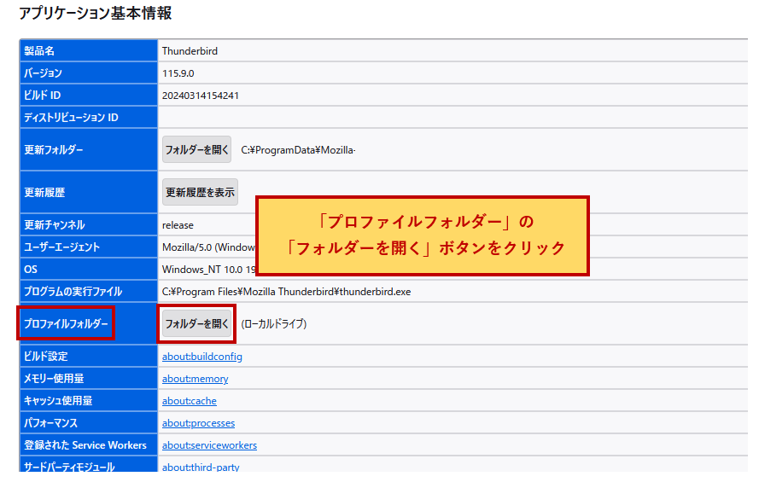Click the OS row header
Screen dimensions: 759x482
(x=89, y=270)
